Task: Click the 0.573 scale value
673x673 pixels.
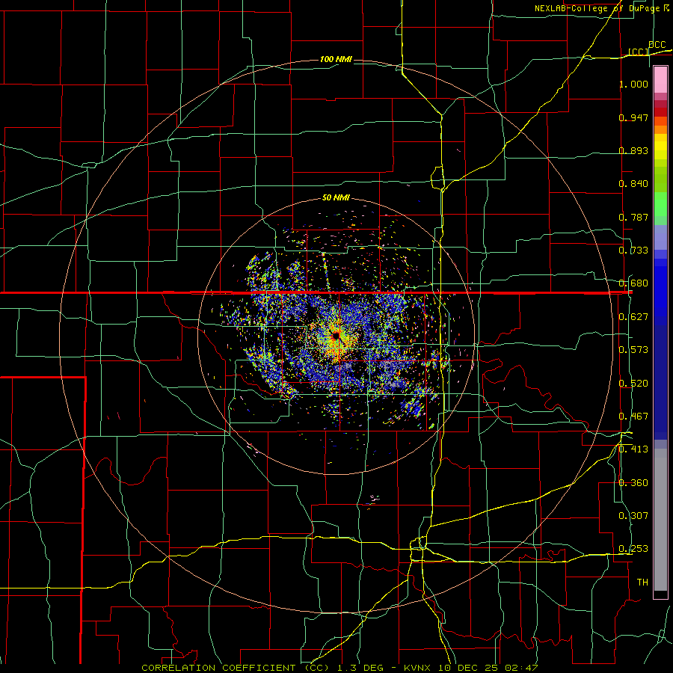Action: (633, 350)
